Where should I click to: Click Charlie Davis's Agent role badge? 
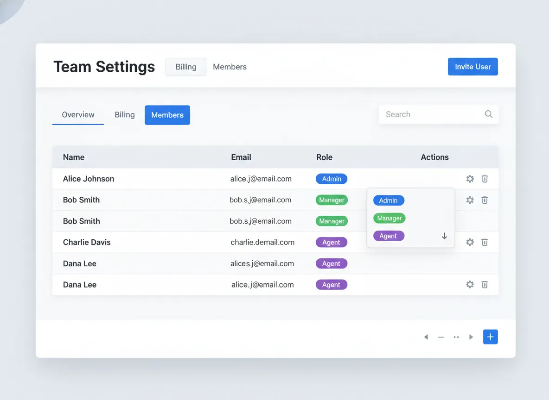[x=332, y=242]
